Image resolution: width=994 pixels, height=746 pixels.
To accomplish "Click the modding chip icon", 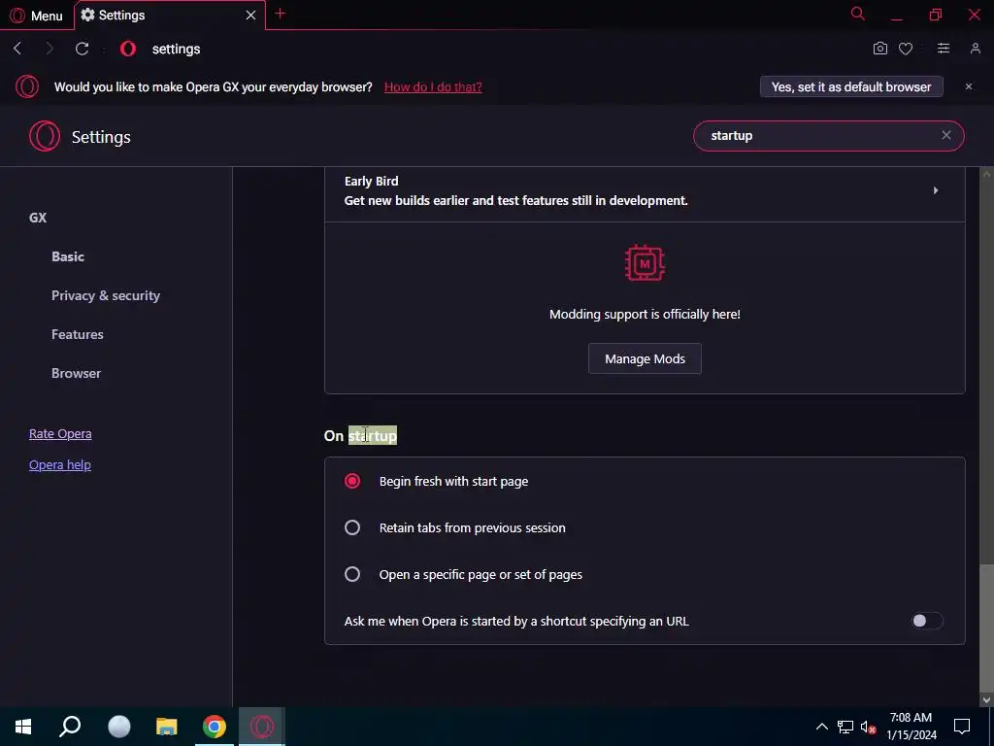I will [x=645, y=262].
